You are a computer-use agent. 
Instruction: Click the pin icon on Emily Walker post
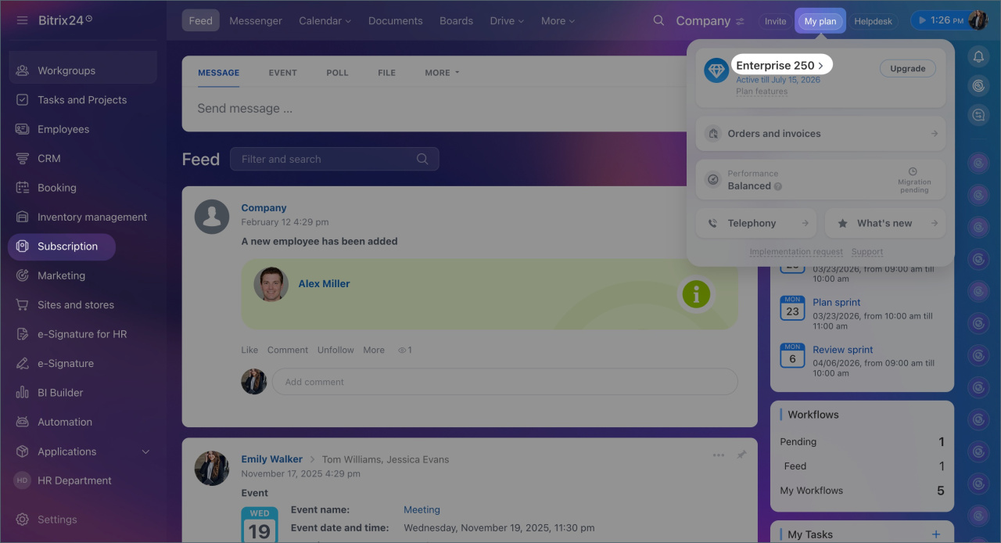coord(741,455)
